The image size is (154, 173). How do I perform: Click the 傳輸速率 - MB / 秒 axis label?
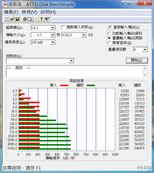tap(60, 158)
